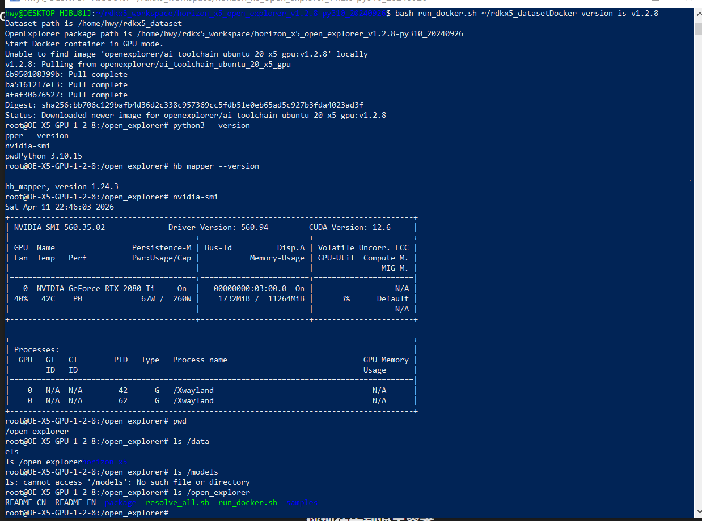
Task: Click the 'Persistence-M' column header
Action: coord(162,247)
